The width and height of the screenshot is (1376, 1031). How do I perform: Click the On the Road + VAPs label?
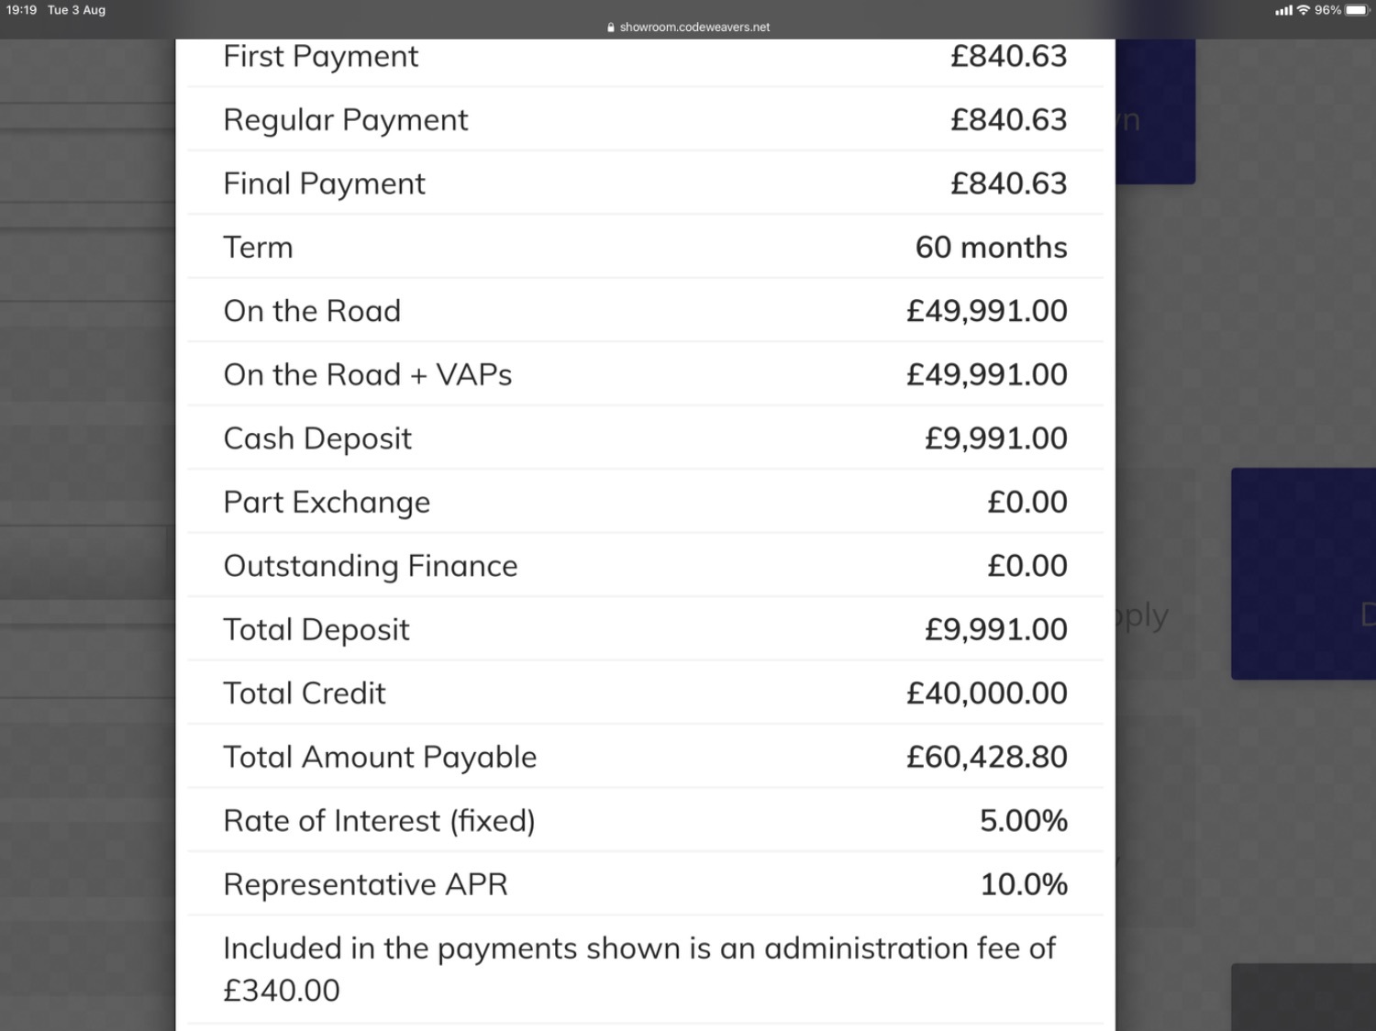point(367,375)
